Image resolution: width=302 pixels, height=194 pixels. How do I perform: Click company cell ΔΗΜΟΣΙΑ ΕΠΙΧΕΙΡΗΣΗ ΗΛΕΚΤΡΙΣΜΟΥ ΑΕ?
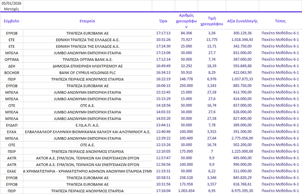point(87,66)
